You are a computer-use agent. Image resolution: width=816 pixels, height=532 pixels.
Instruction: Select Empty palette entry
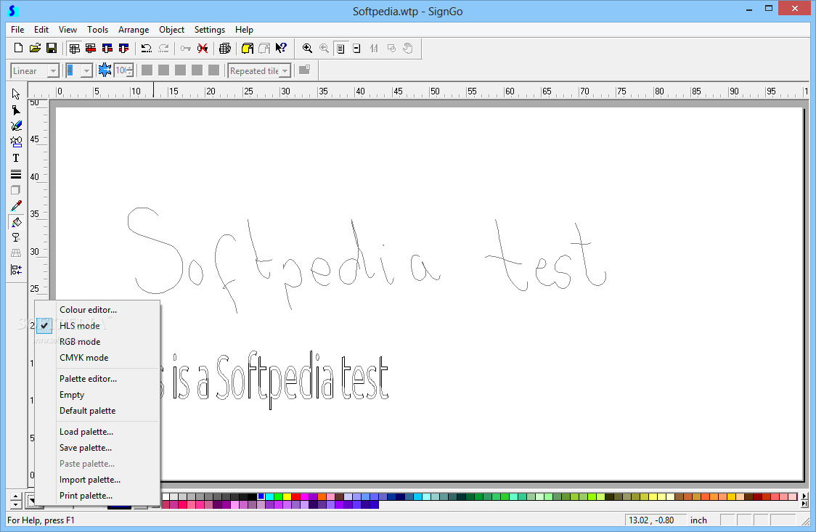[72, 395]
